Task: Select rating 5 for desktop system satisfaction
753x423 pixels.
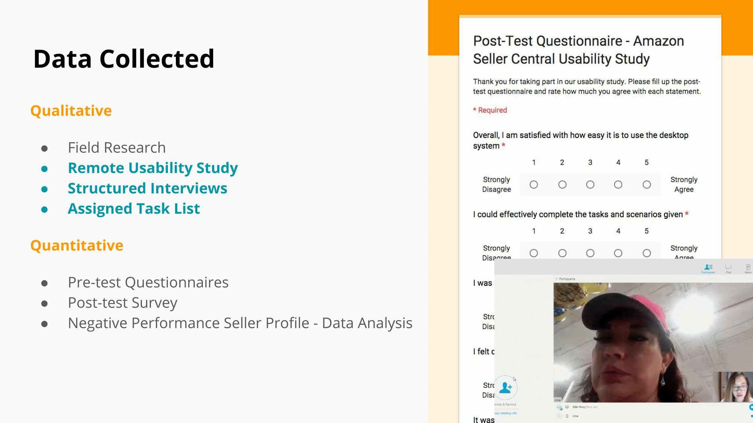Action: coord(646,185)
